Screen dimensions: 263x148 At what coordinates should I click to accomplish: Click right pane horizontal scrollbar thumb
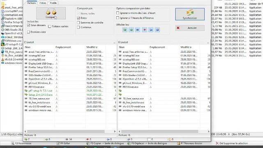(160, 132)
